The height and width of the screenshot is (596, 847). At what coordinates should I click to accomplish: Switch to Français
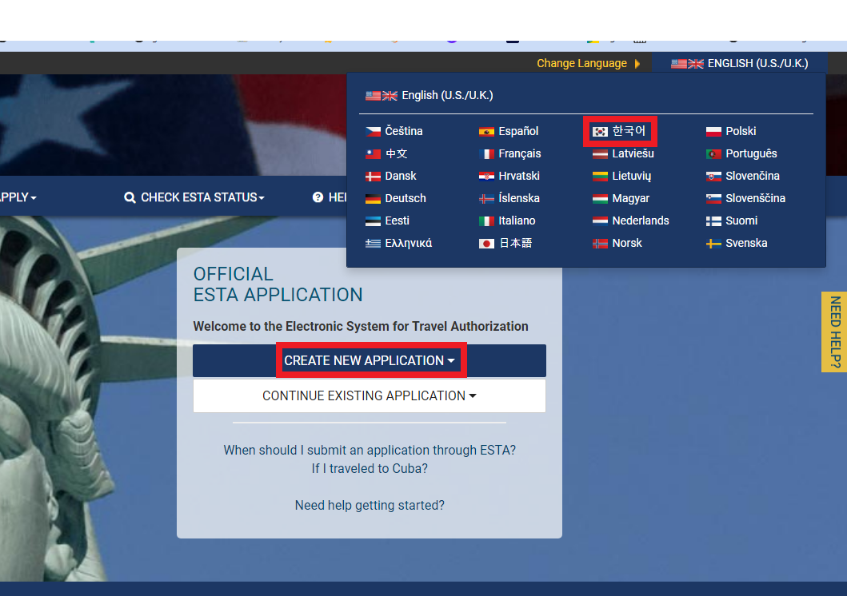509,153
